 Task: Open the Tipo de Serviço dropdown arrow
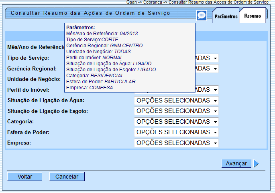point(215,58)
